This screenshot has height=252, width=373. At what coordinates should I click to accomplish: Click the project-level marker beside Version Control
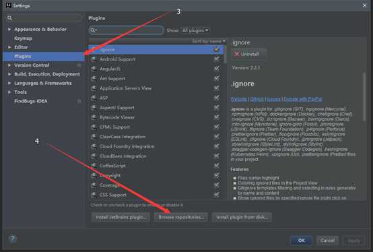tap(79, 65)
